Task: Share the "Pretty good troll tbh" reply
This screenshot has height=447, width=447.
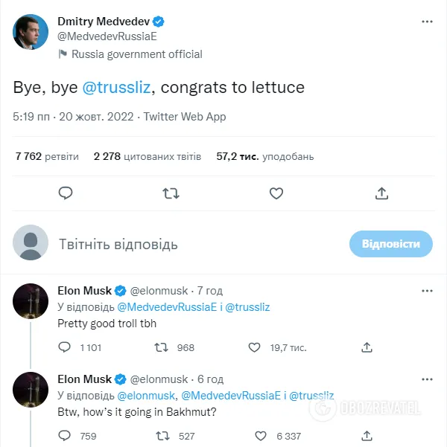Action: click(367, 347)
